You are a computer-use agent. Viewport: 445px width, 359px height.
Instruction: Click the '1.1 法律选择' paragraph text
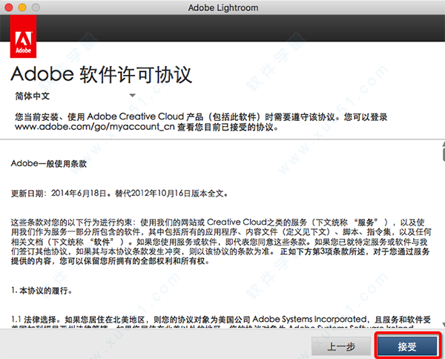[x=221, y=320]
